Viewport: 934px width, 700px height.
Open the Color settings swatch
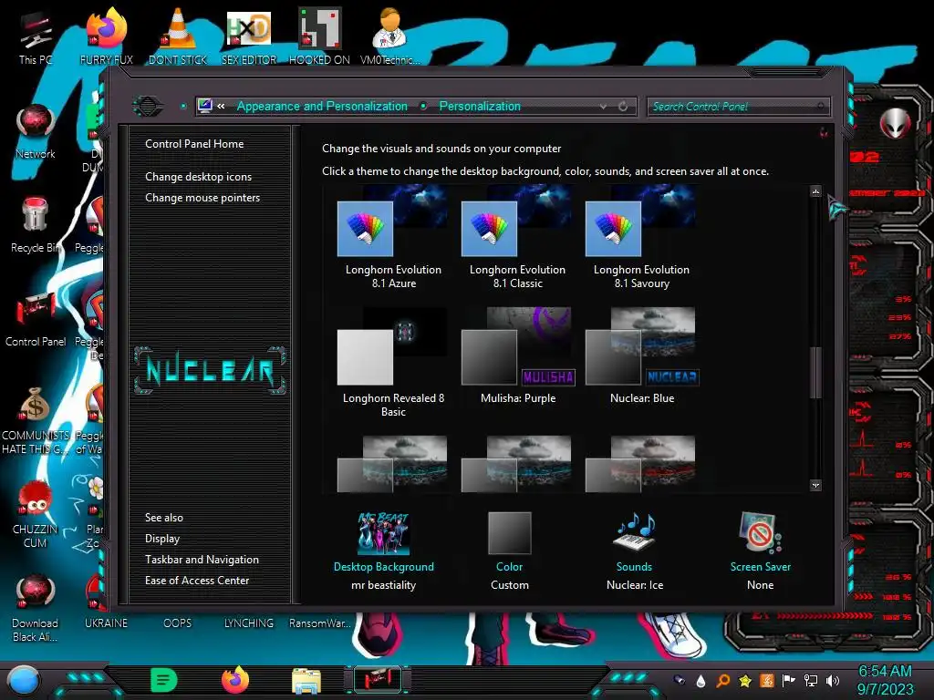click(x=509, y=533)
